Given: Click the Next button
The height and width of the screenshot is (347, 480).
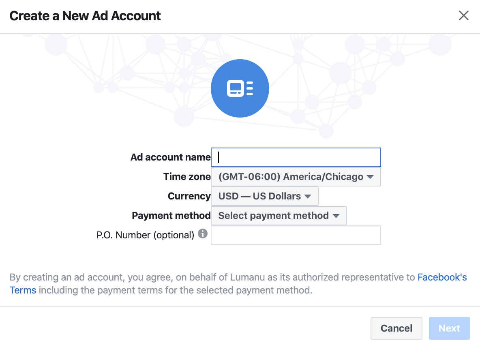Looking at the screenshot, I should 449,328.
